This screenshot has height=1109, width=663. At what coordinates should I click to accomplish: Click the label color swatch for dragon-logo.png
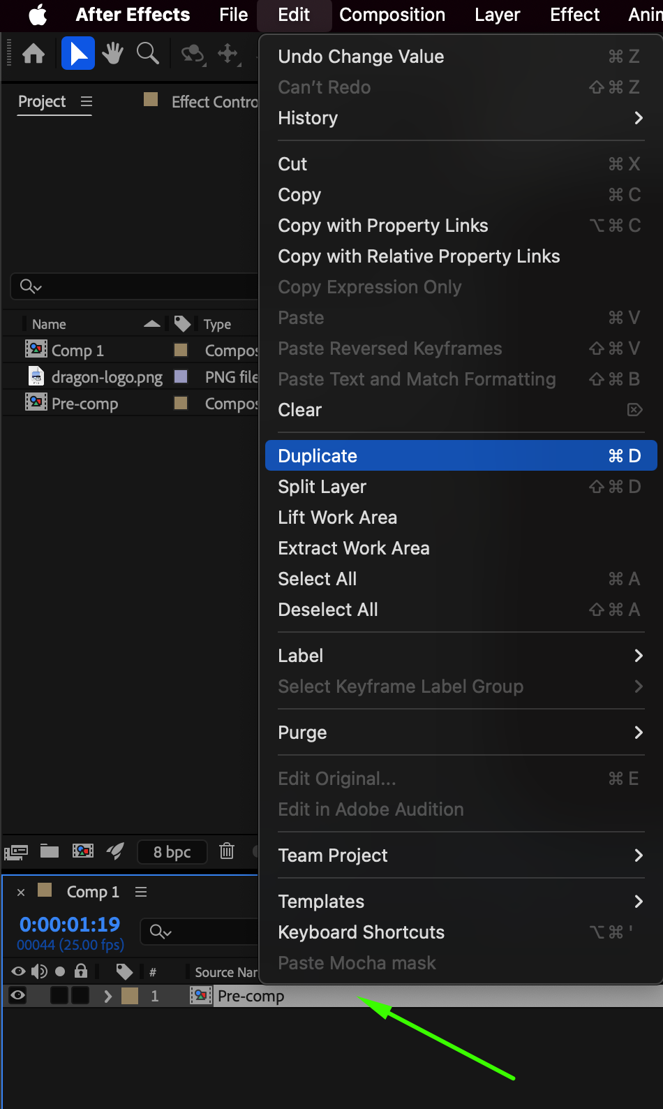pyautogui.click(x=181, y=376)
